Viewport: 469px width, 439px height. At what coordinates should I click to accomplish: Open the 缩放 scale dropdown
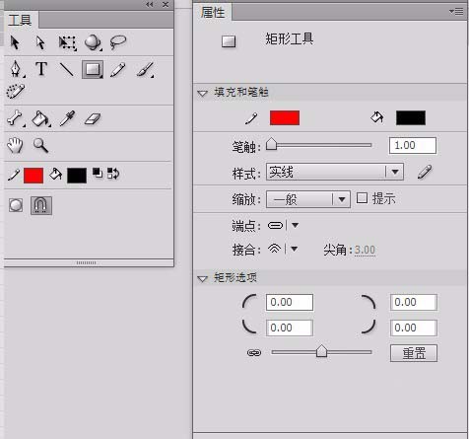pos(308,199)
